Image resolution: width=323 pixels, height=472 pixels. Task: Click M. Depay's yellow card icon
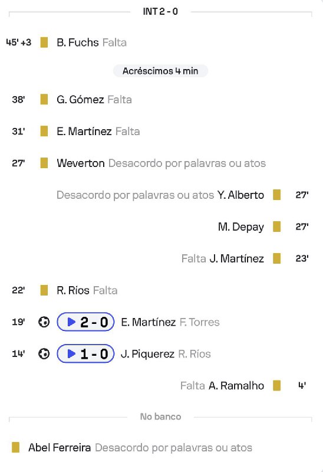[276, 227]
